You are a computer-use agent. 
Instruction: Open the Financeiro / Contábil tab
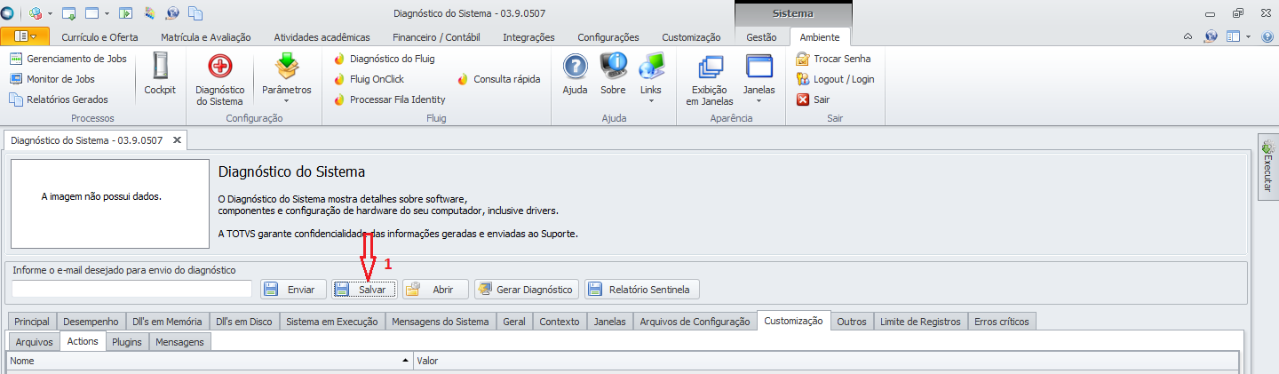(x=436, y=37)
